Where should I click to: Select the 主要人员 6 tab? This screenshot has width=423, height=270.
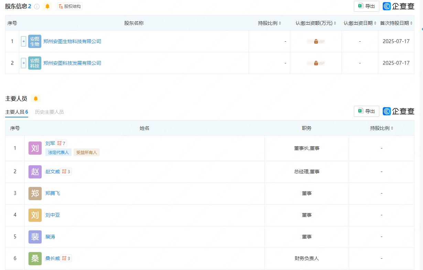click(17, 112)
